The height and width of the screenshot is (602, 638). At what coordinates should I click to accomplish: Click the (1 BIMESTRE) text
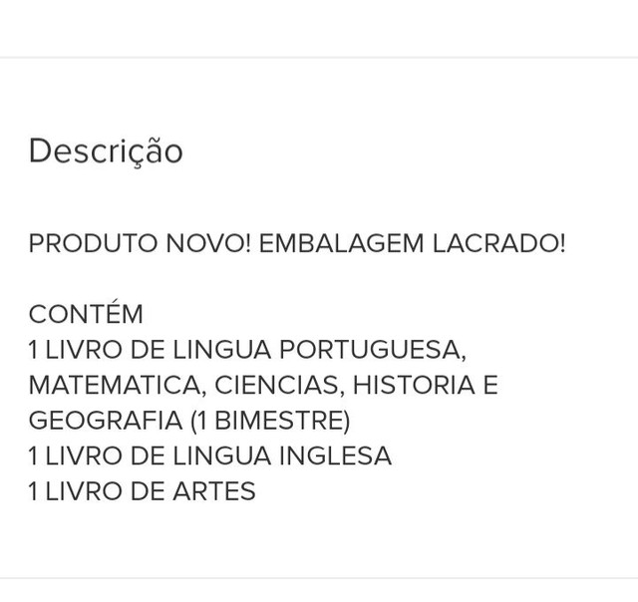point(270,421)
